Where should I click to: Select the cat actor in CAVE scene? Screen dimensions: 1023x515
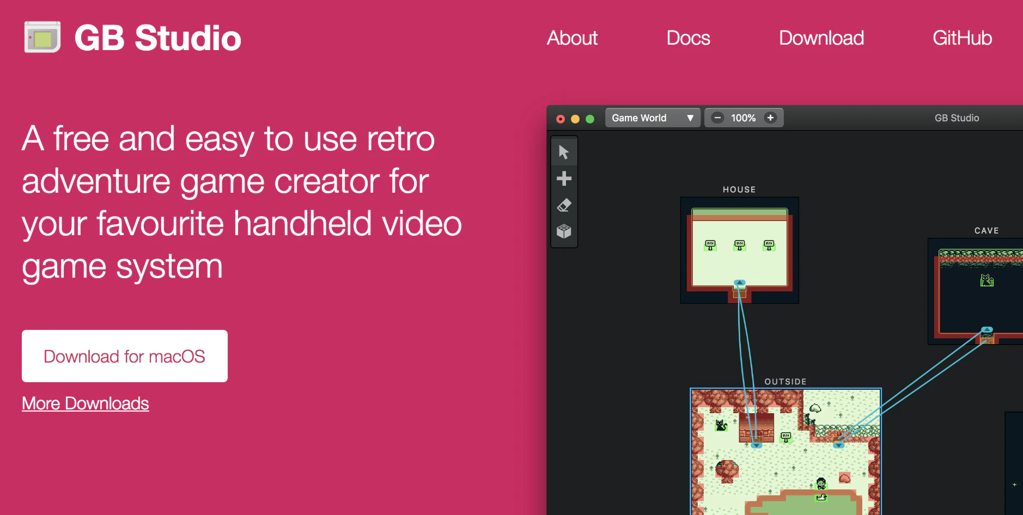987,280
